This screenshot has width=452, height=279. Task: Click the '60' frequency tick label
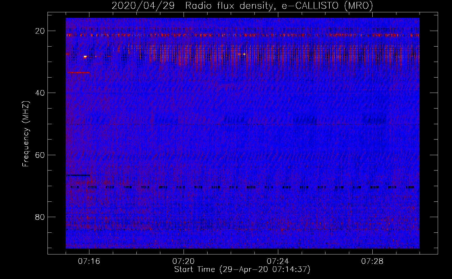tap(41, 155)
